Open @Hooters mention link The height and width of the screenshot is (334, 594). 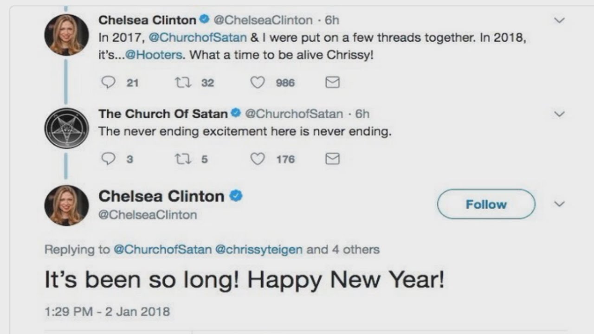point(154,55)
